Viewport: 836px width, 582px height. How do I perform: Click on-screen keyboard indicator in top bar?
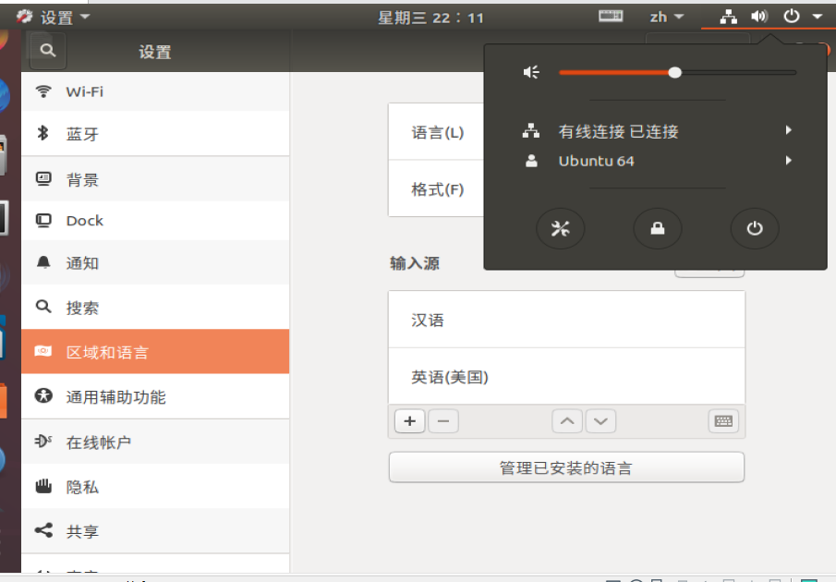click(611, 16)
